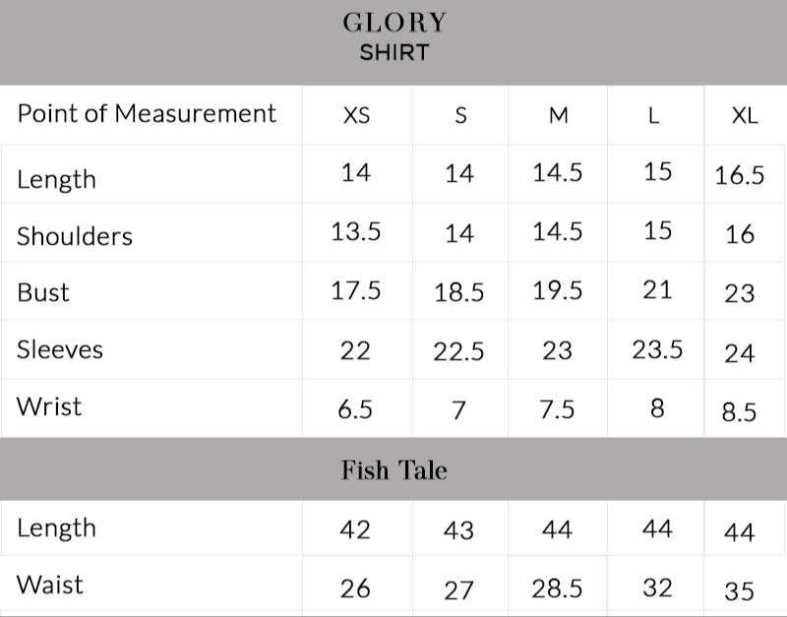
Task: Click the Waist M value 28.5
Action: pyautogui.click(x=557, y=588)
